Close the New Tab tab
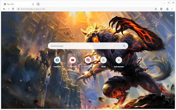Image resolution: width=176 pixels, height=110 pixels. pyautogui.click(x=33, y=4)
